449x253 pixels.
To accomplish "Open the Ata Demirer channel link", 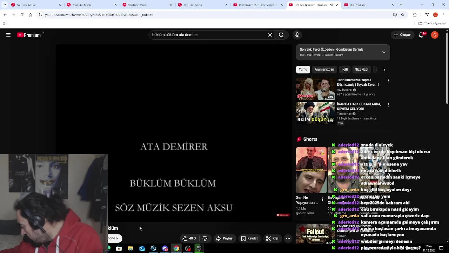I will coord(344,90).
